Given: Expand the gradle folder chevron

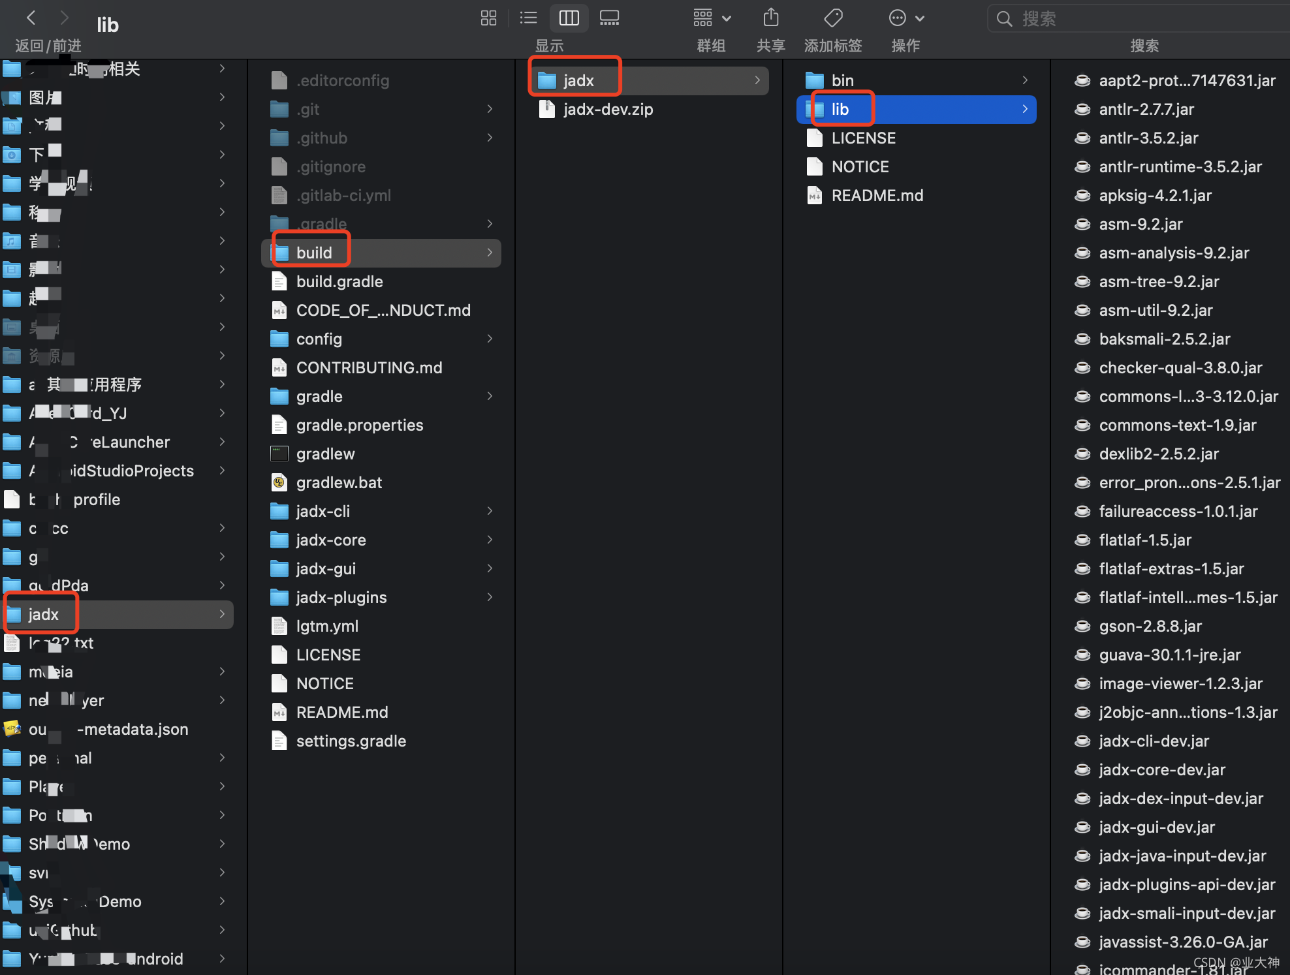Looking at the screenshot, I should coord(490,396).
